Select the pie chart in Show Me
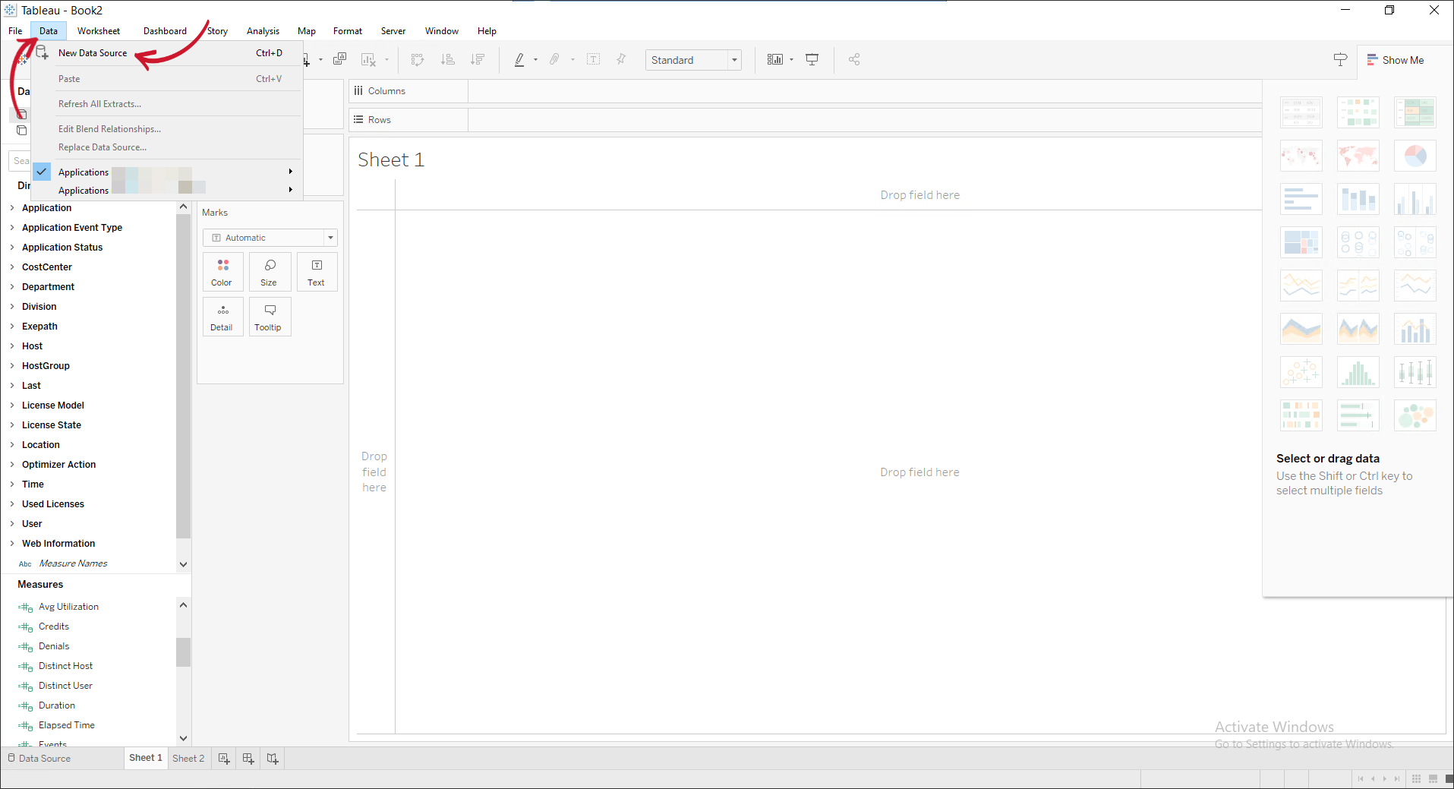The height and width of the screenshot is (789, 1454). pos(1415,156)
